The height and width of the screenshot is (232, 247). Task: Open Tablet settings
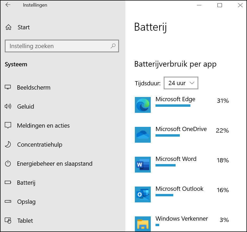[x=25, y=221]
